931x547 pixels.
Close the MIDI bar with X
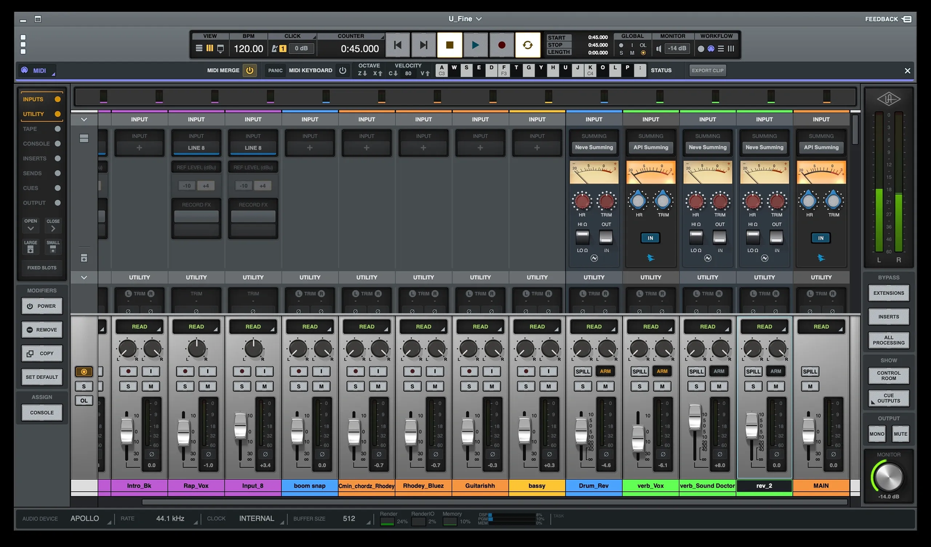[x=907, y=71]
